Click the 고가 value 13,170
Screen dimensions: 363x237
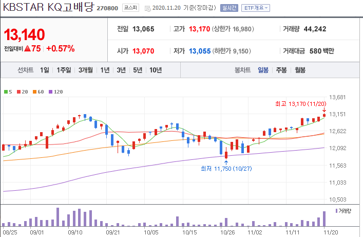199,29
